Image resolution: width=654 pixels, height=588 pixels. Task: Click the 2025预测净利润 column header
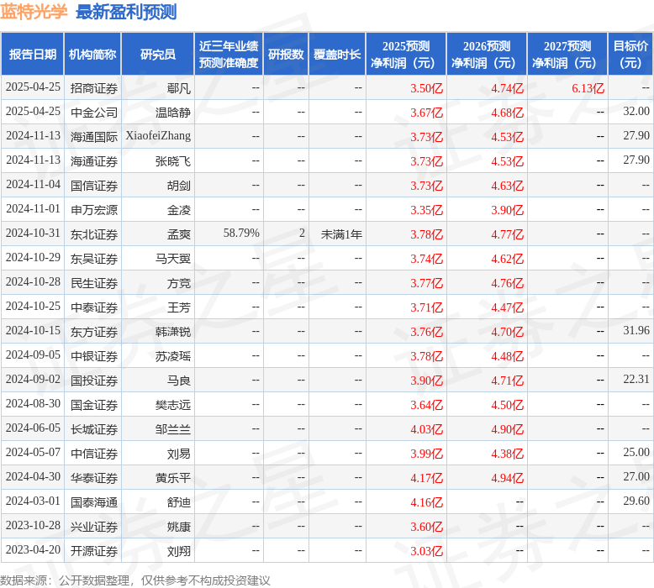[x=406, y=54]
